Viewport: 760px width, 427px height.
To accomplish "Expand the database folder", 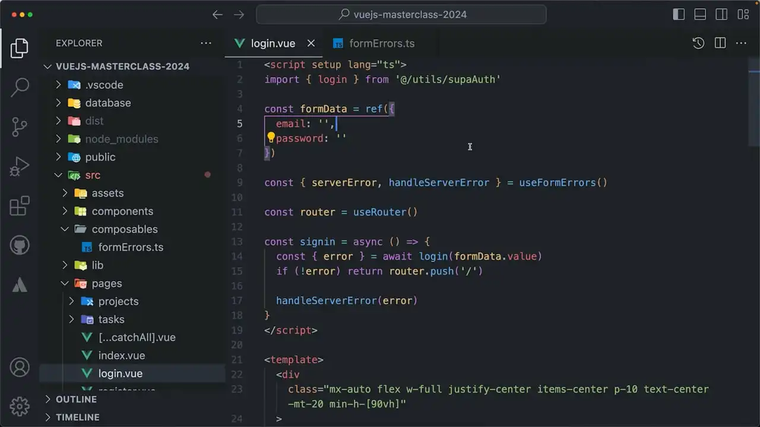I will click(x=58, y=103).
